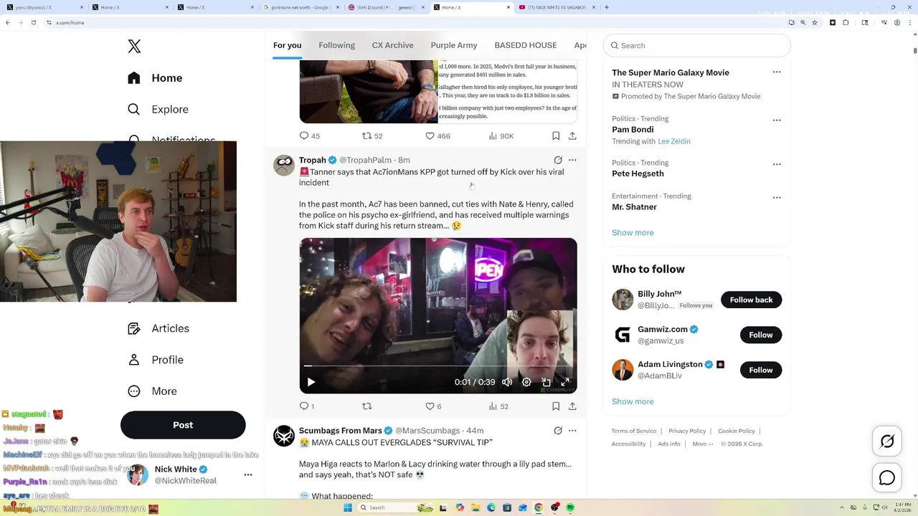Screen dimensions: 918x516
Task: Open Nick White account options menu
Action: tap(248, 474)
